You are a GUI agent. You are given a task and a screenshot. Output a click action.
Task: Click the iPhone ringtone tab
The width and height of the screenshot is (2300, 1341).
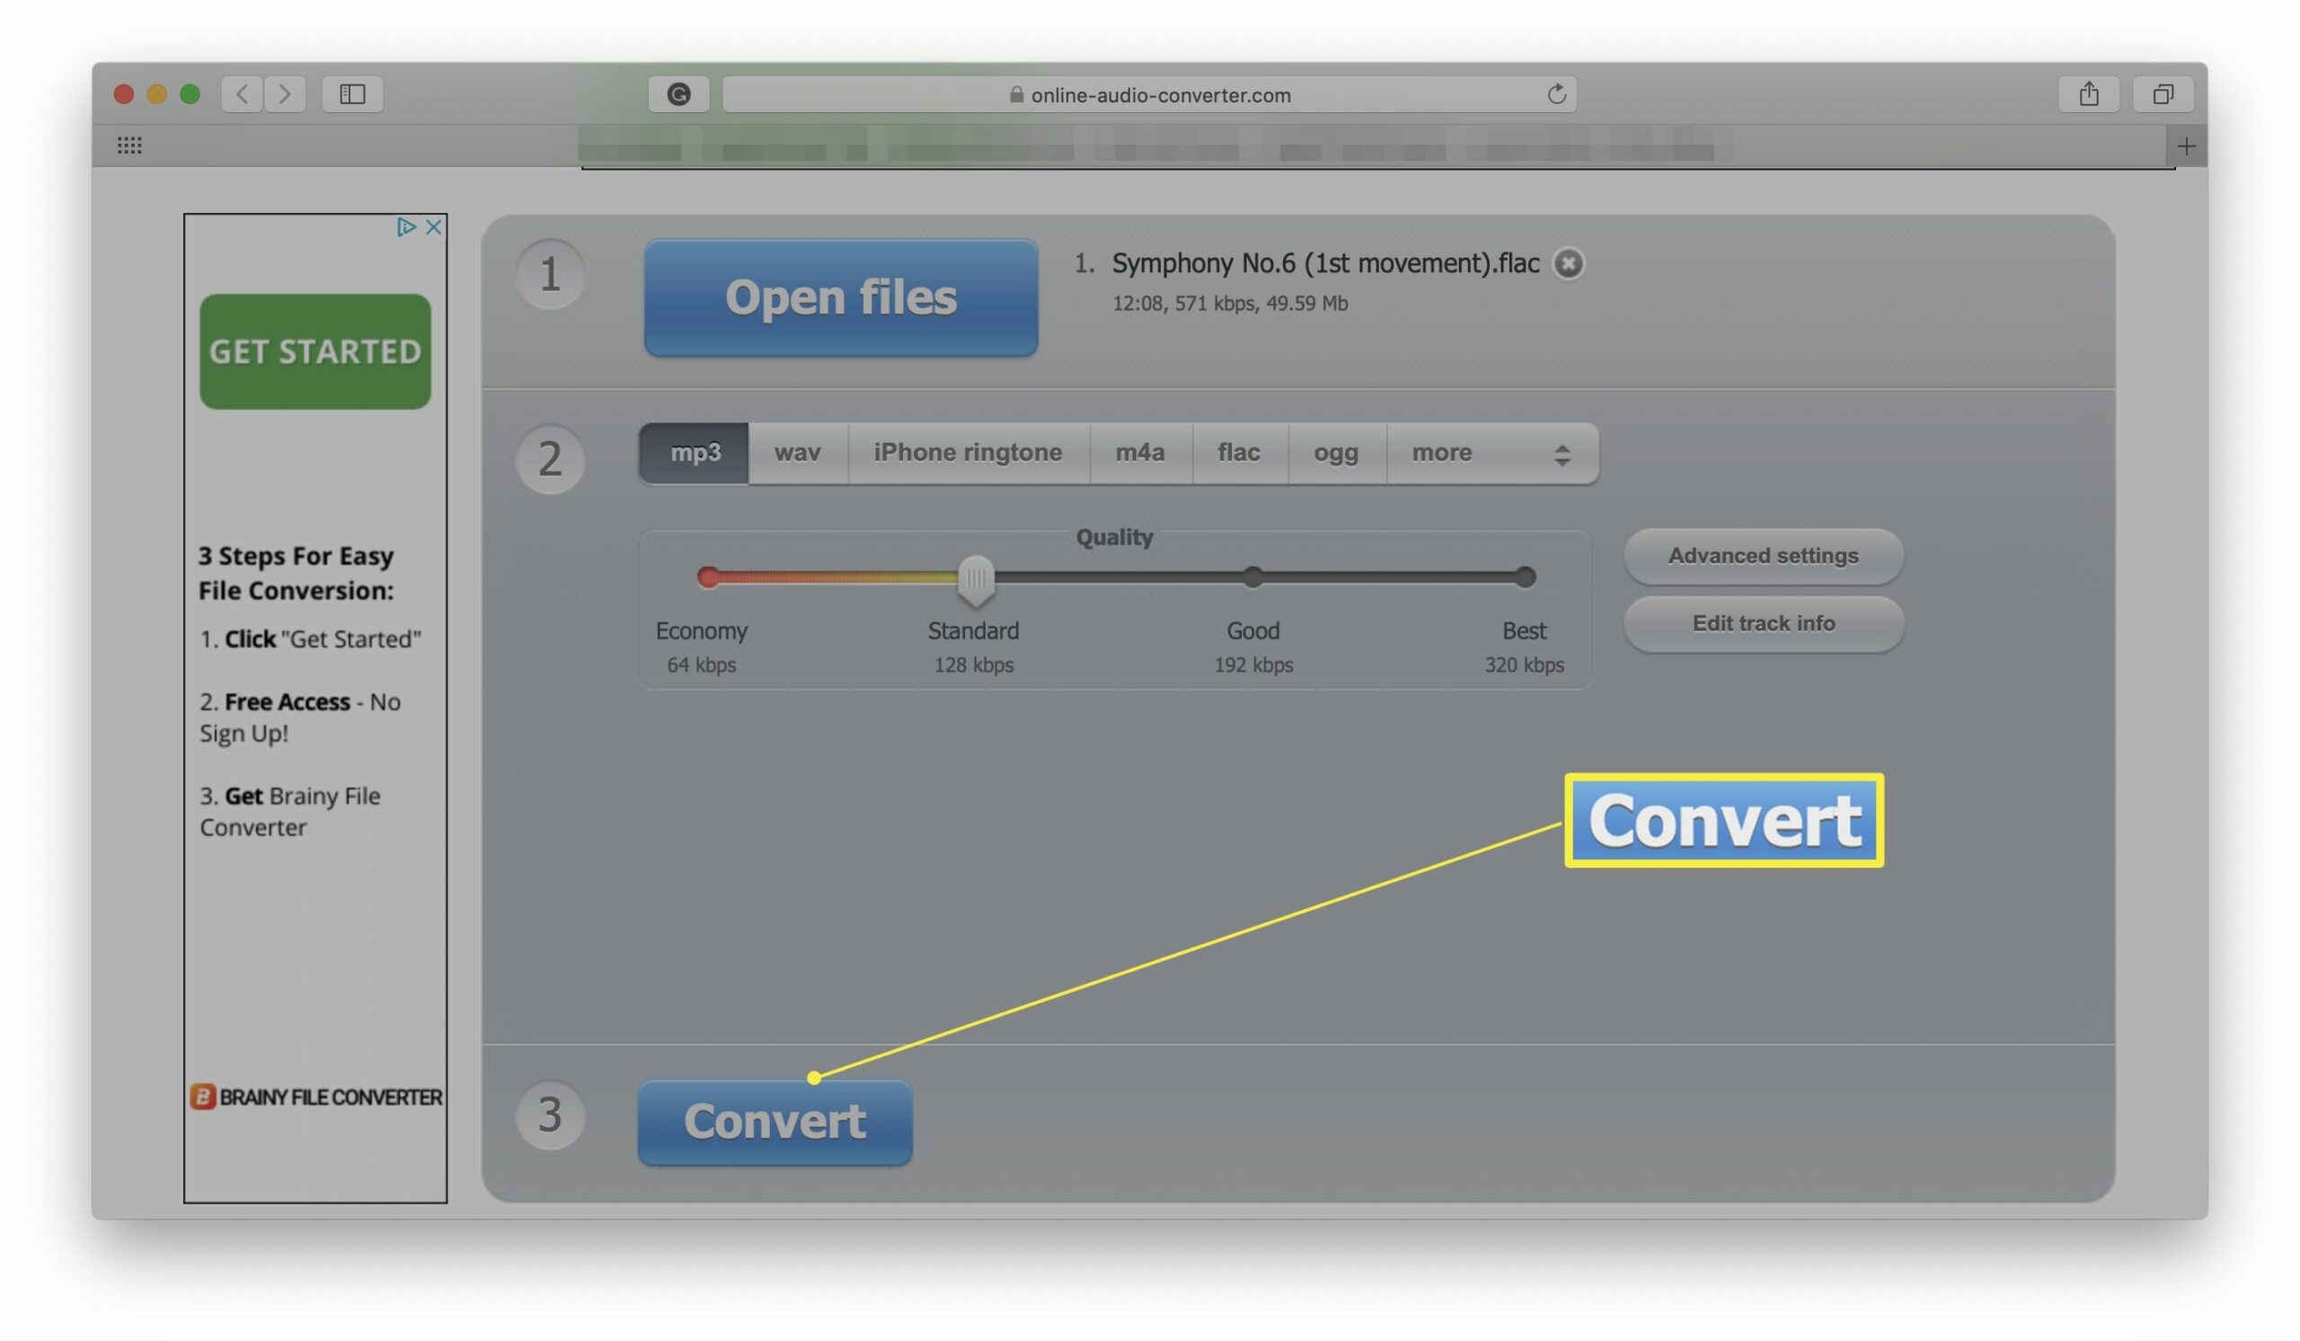tap(968, 452)
